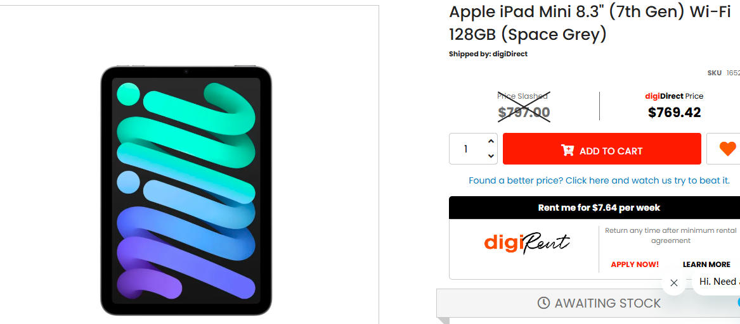This screenshot has width=740, height=324.
Task: Click the Apple iPad Mini product title
Action: pyautogui.click(x=590, y=23)
